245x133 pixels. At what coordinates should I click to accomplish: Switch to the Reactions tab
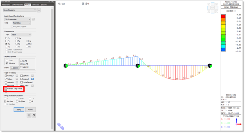(x=6, y=5)
